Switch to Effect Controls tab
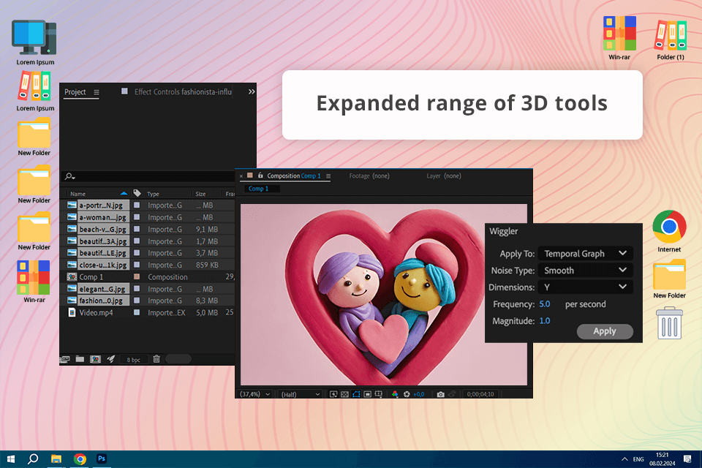The width and height of the screenshot is (702, 468). pos(183,92)
